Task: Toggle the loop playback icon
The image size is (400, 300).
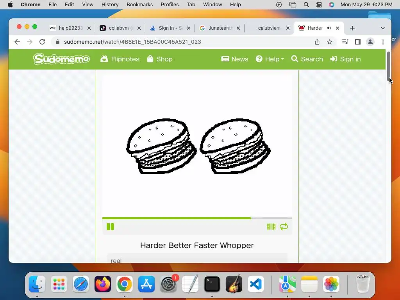Action: coord(284,227)
